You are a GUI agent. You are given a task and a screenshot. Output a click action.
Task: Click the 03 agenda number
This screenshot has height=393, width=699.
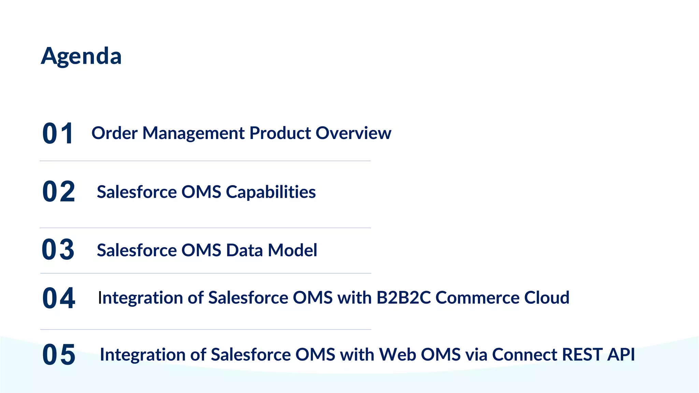pyautogui.click(x=58, y=250)
